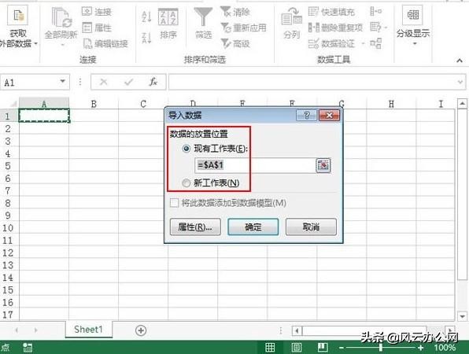469x354 pixels.
Task: Select the New Worksheet radio option
Action: [186, 183]
